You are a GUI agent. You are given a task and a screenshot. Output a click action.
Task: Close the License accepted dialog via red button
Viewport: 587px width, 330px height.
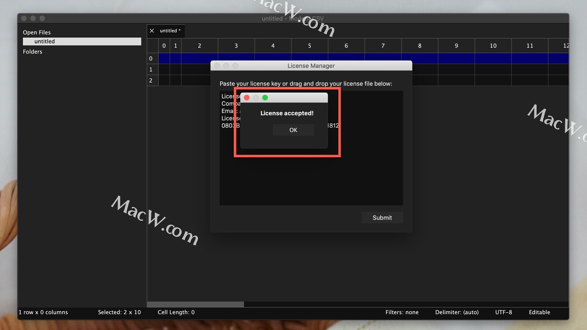pos(247,97)
